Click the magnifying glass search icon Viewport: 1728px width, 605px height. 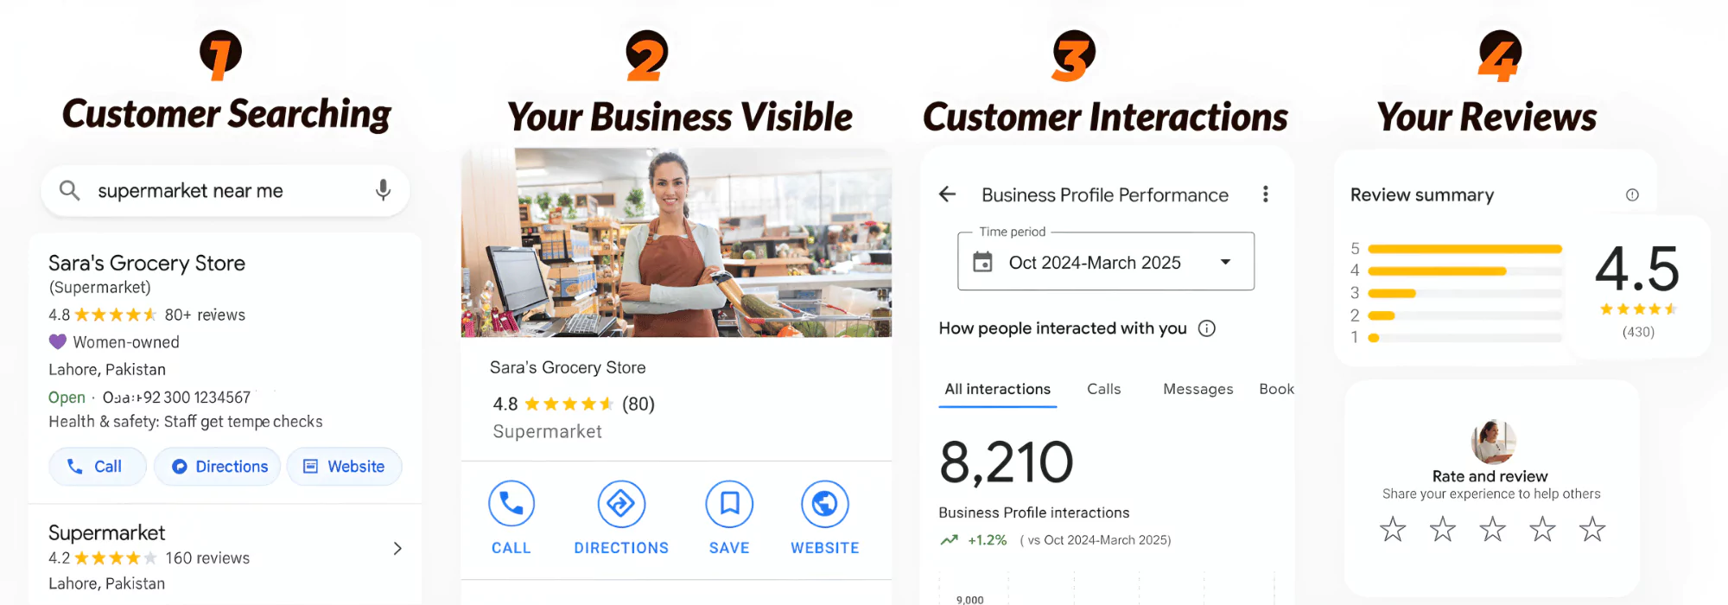click(x=70, y=190)
